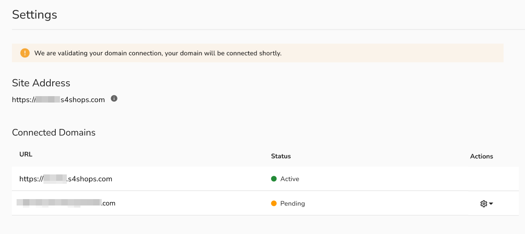The height and width of the screenshot is (234, 525).
Task: Click the URL column header
Action: (26, 154)
